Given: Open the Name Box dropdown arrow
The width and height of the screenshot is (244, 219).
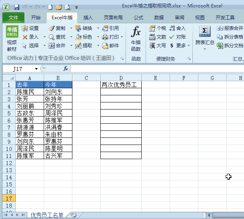Looking at the screenshot, I should [x=36, y=69].
